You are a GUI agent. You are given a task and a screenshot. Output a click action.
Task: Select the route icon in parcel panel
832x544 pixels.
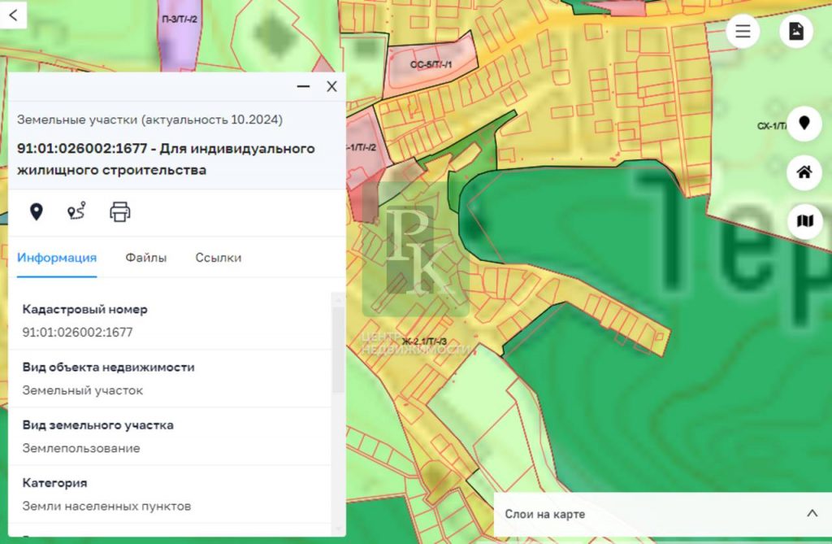point(76,212)
